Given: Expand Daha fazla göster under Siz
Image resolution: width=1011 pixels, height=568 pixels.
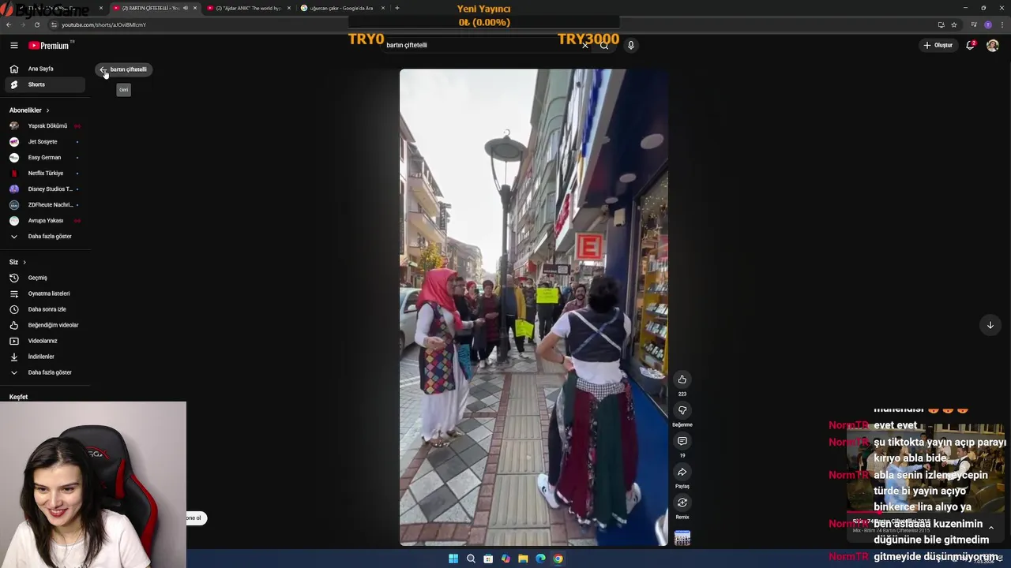Looking at the screenshot, I should pyautogui.click(x=44, y=372).
